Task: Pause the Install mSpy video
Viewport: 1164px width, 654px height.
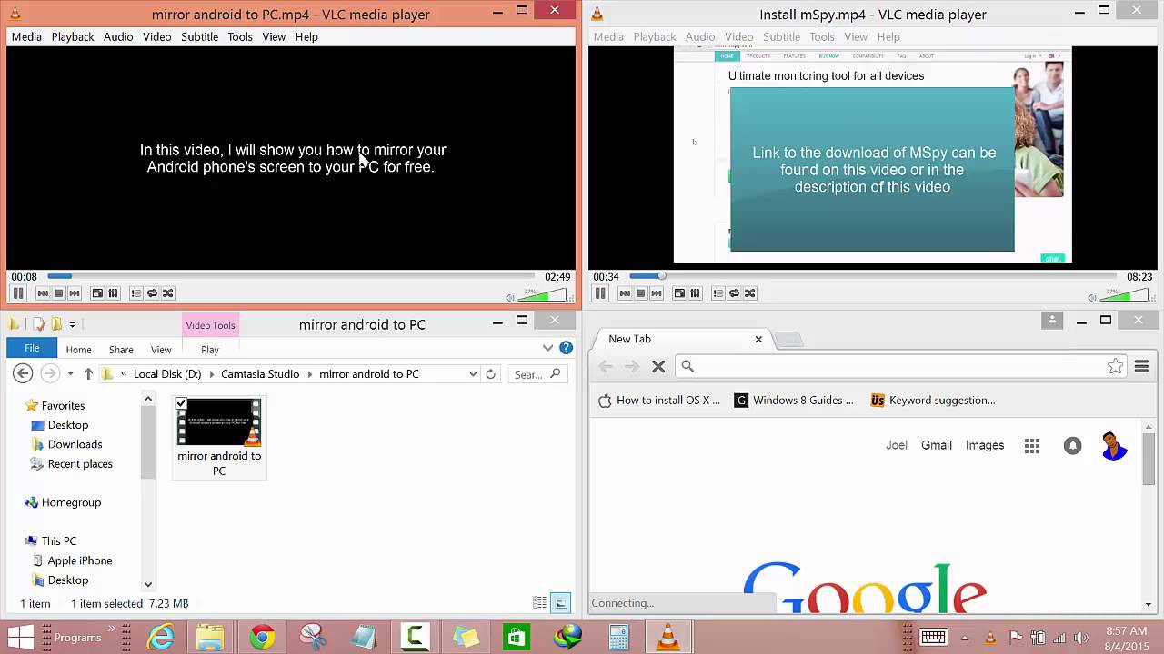Action: tap(599, 293)
